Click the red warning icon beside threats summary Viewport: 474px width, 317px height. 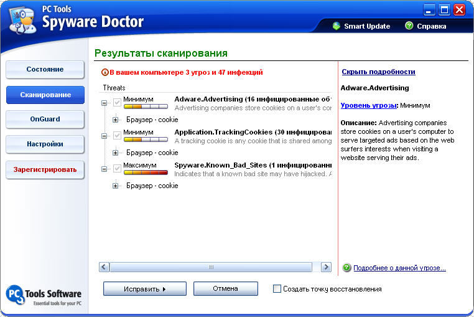click(105, 72)
